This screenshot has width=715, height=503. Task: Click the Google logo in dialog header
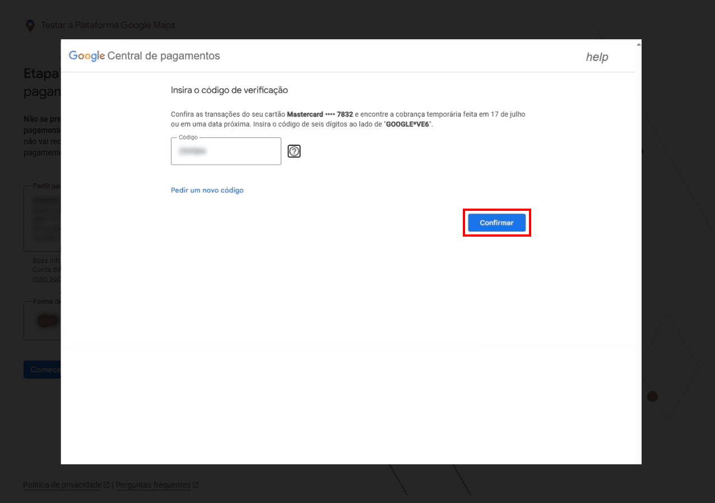[87, 56]
